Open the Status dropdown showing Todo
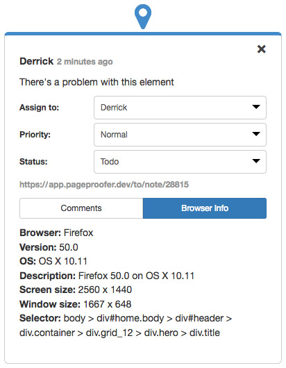This screenshot has width=286, height=368. click(x=180, y=162)
